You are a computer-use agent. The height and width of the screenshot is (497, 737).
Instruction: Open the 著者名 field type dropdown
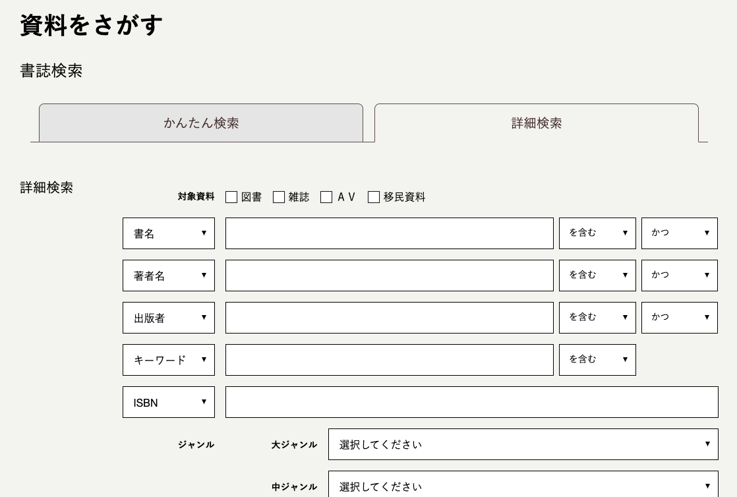(169, 276)
